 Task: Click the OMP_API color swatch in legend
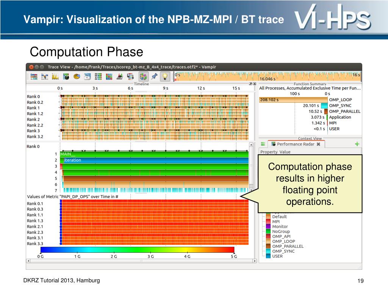point(268,236)
